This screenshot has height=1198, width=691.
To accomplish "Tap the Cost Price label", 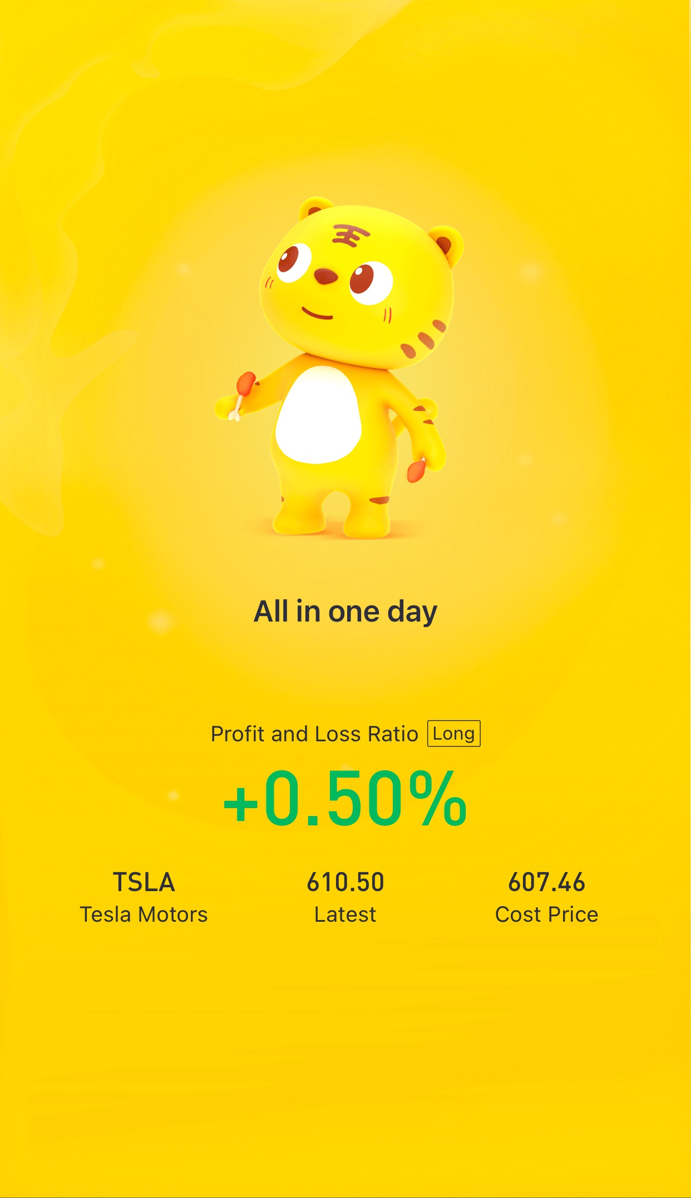I will tap(547, 915).
